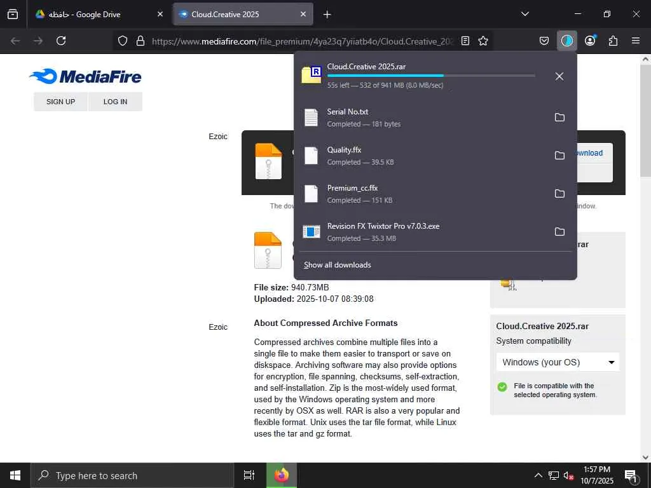Click the site security padlock icon

pyautogui.click(x=140, y=41)
